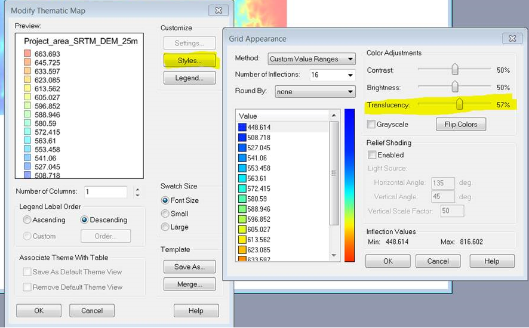Click the color swatch for 605.027 in Value list
Screen dimensions: 529x328
[242, 229]
